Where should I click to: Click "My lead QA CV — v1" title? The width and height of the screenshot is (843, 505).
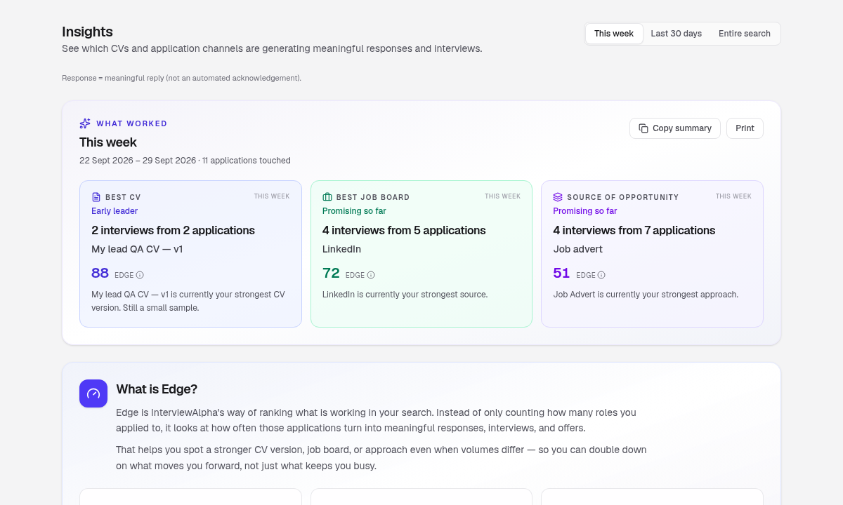(x=137, y=249)
